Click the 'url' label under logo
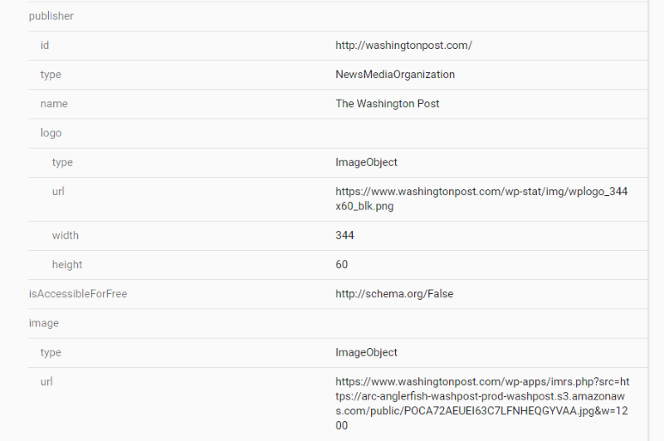This screenshot has width=664, height=441. click(x=58, y=192)
